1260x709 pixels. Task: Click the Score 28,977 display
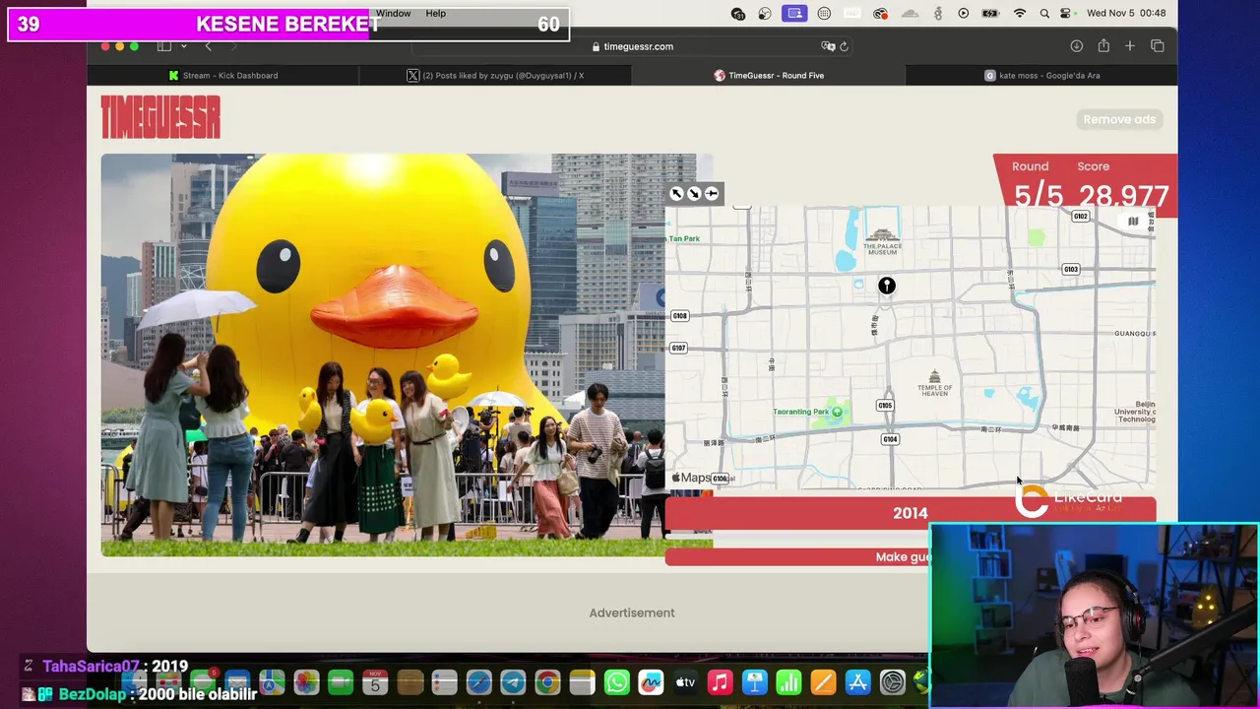(x=1123, y=186)
